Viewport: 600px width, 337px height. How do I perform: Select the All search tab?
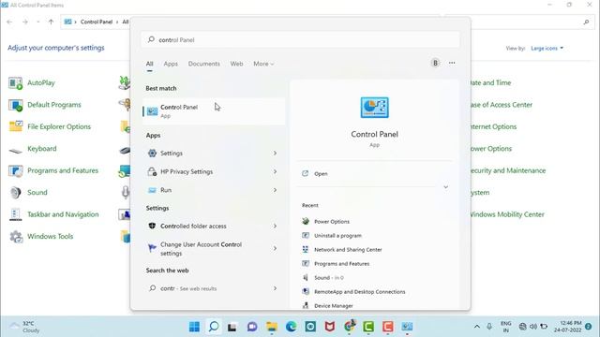coord(149,64)
